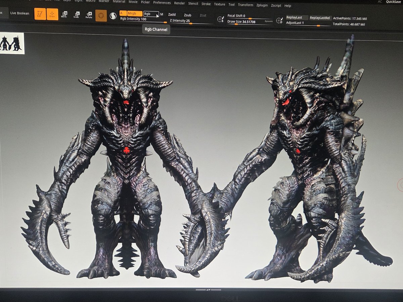Enable the Zadd mode
This screenshot has height=302, width=403.
pyautogui.click(x=172, y=15)
